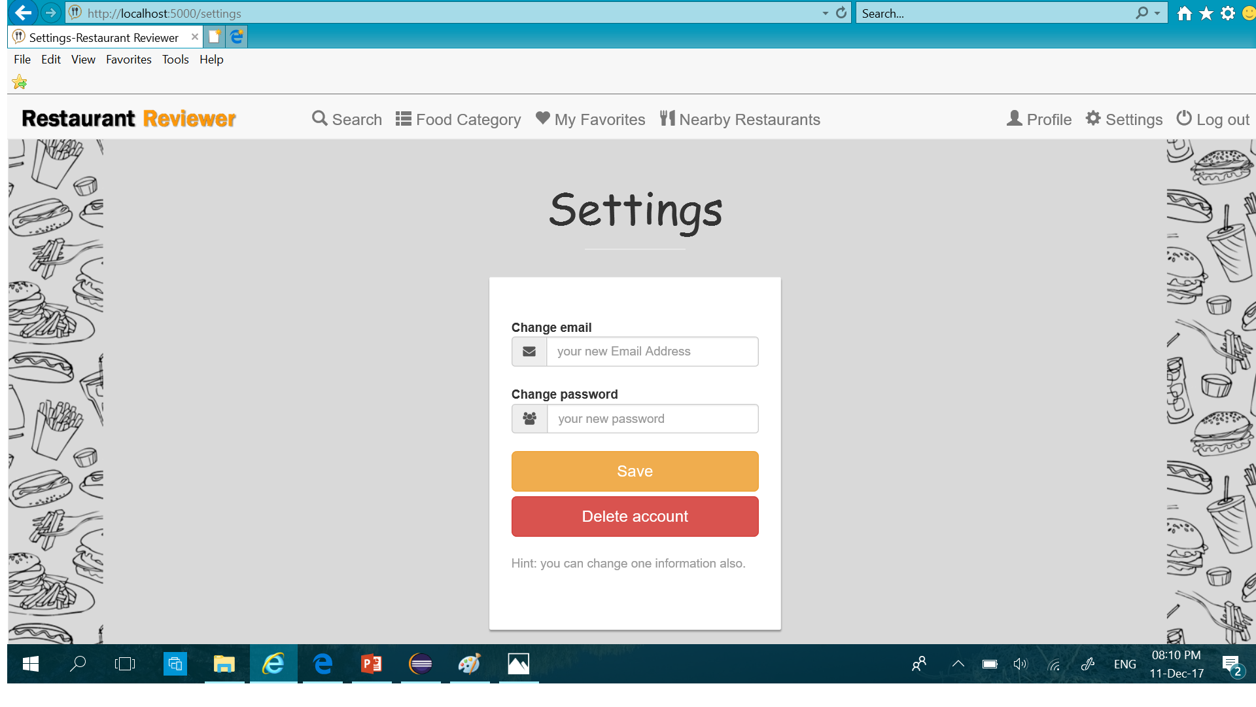The height and width of the screenshot is (707, 1256).
Task: Open the Search nav link
Action: tap(347, 119)
